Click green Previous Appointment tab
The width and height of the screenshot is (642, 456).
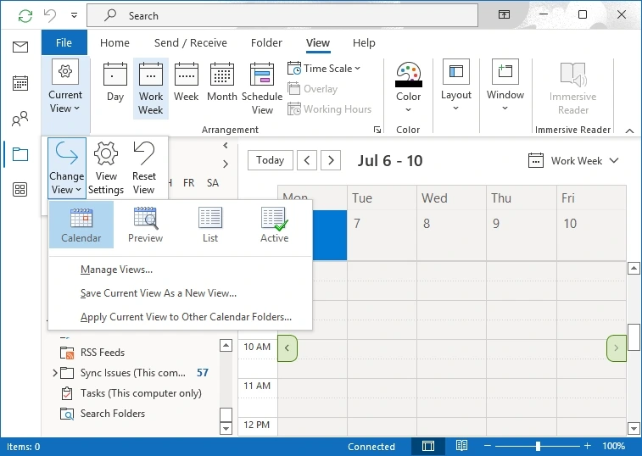287,348
